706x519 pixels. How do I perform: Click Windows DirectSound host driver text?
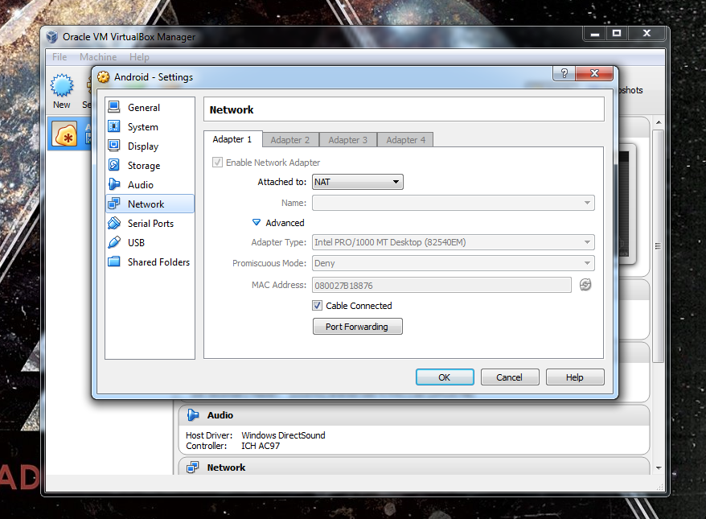point(283,435)
